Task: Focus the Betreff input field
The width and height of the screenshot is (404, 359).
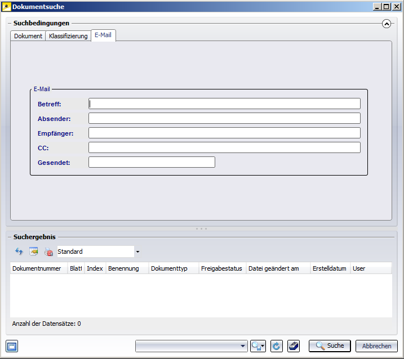Action: [x=224, y=104]
